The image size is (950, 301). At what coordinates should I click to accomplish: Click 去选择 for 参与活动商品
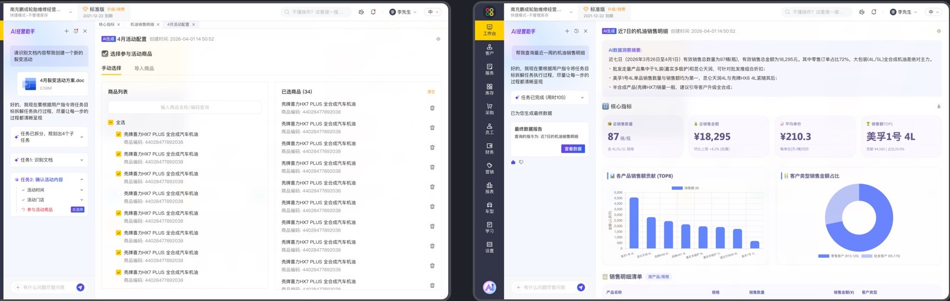78,209
